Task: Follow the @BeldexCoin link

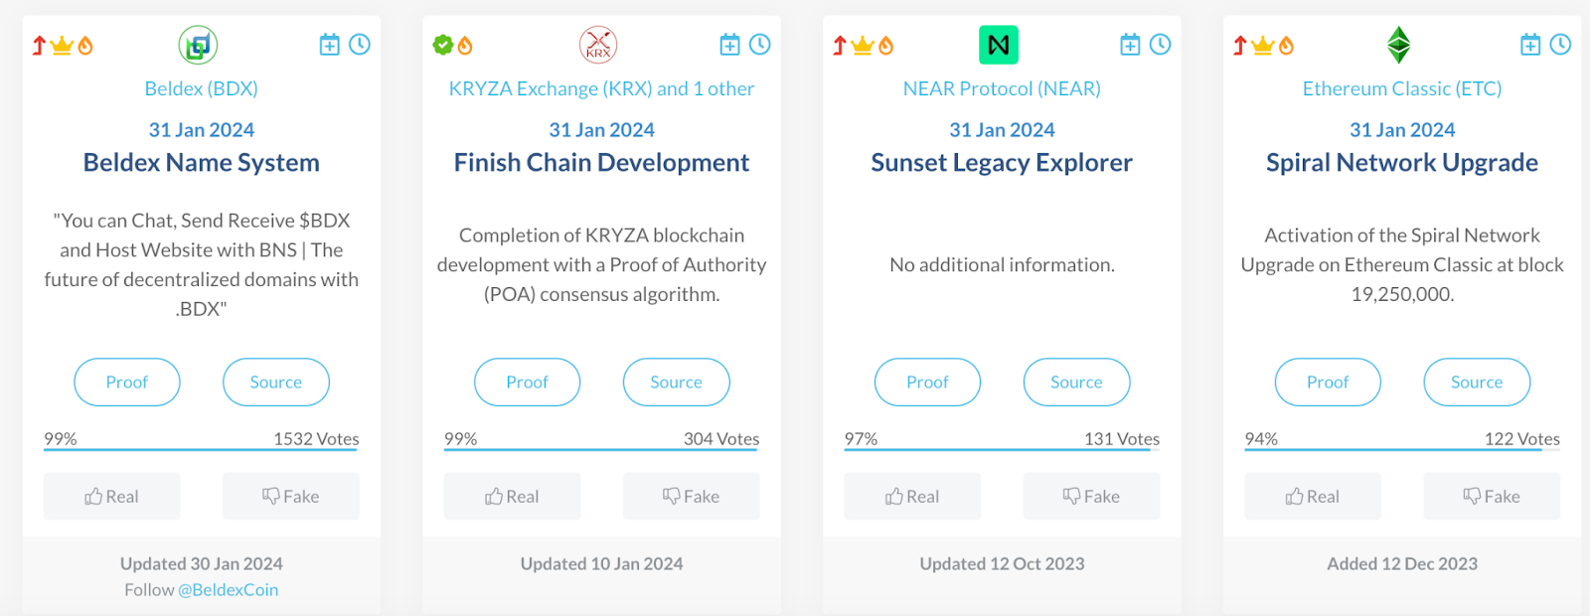Action: (x=228, y=590)
